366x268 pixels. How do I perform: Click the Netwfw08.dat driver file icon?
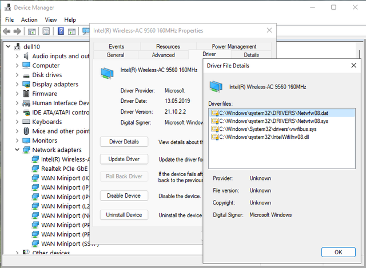(214, 113)
